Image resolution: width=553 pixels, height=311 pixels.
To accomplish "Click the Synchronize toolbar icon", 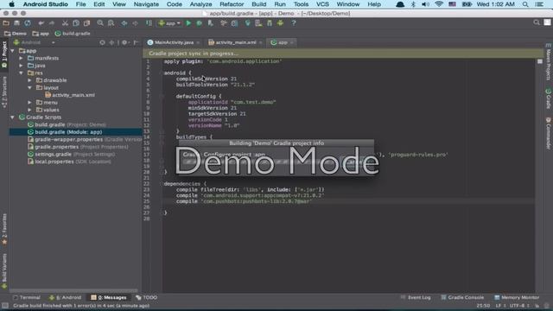I will pos(28,23).
